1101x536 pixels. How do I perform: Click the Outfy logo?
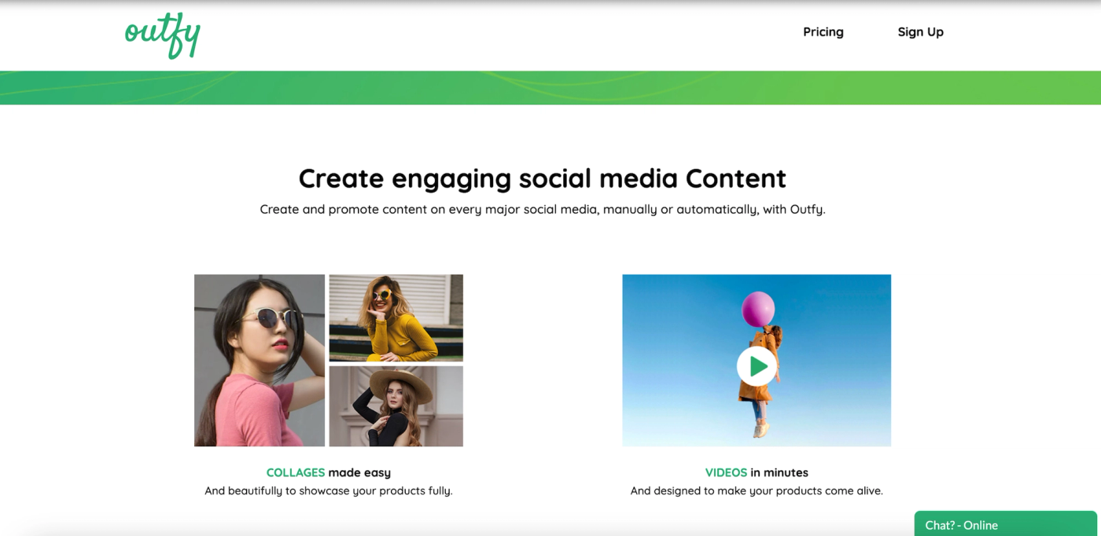(163, 35)
